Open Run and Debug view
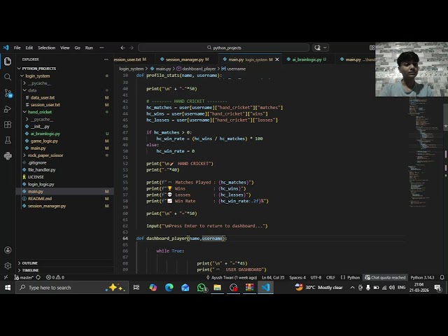448x336 pixels. (x=8, y=109)
